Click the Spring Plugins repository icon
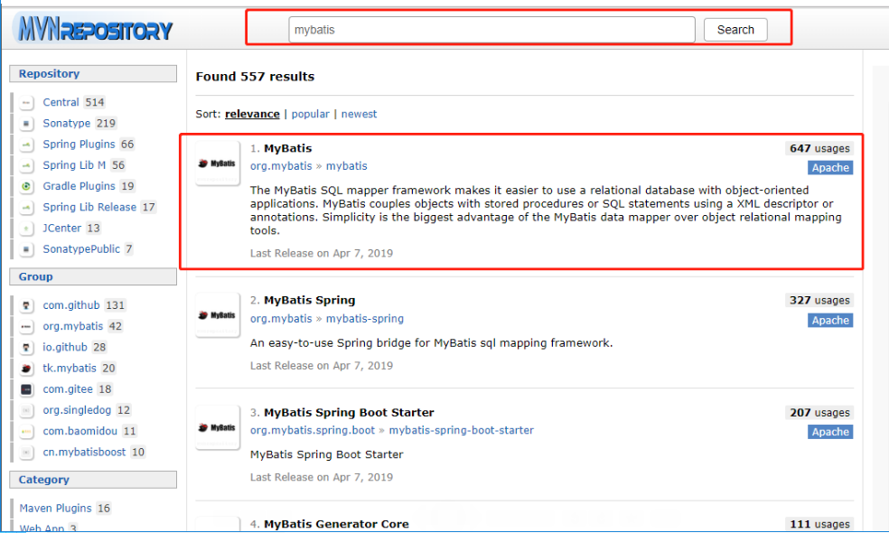 coord(26,145)
